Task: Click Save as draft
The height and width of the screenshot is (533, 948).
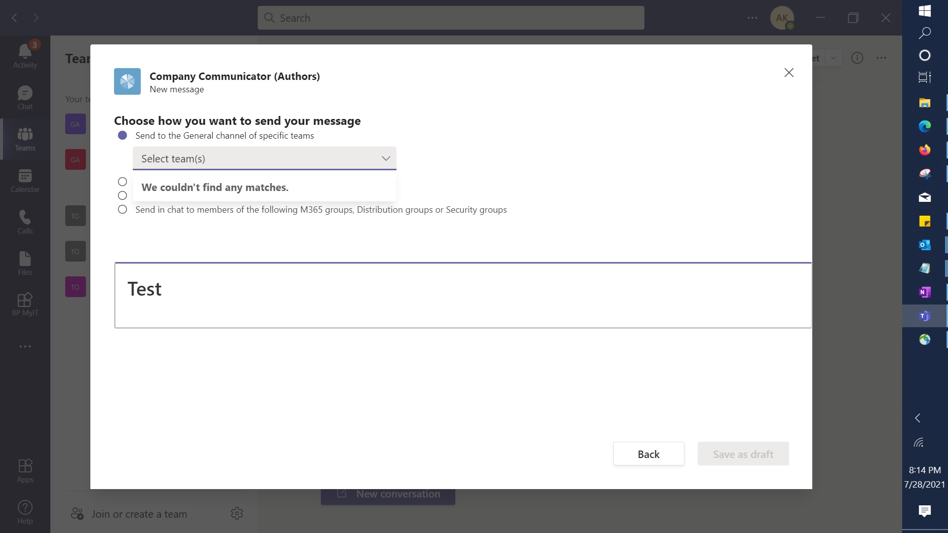Action: 743,454
